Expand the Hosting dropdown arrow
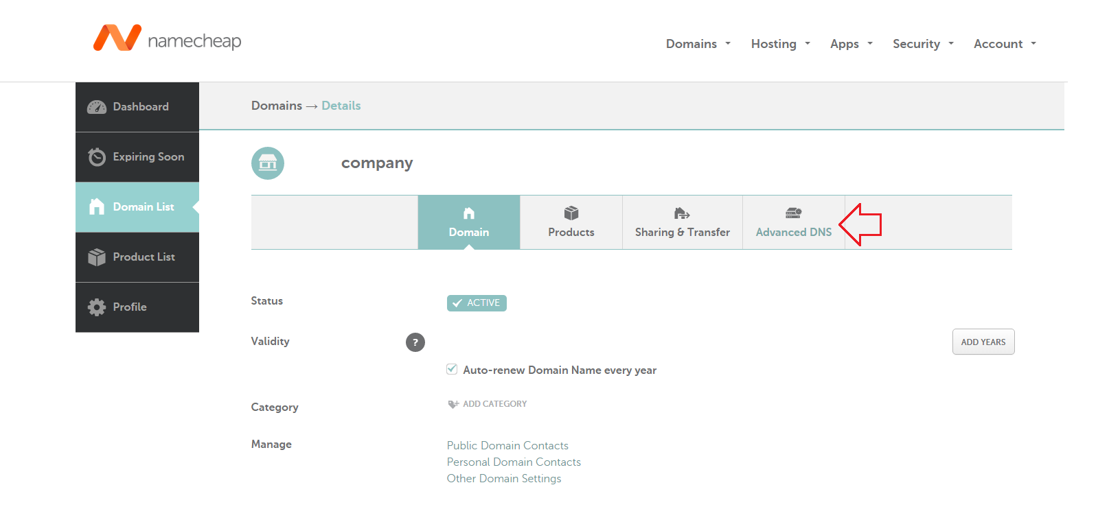Viewport: 1109px width, 520px height. pos(808,43)
